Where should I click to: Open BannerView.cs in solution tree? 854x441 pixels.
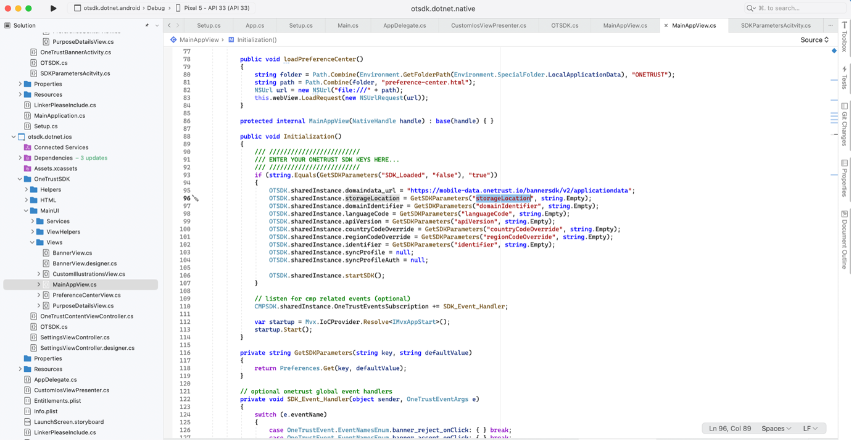point(72,253)
